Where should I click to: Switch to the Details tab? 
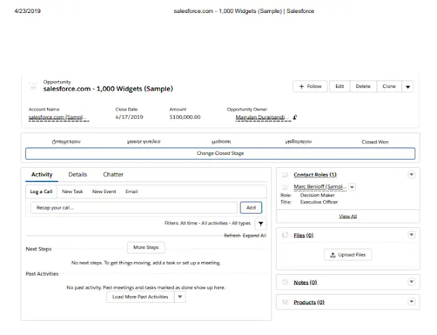[77, 175]
